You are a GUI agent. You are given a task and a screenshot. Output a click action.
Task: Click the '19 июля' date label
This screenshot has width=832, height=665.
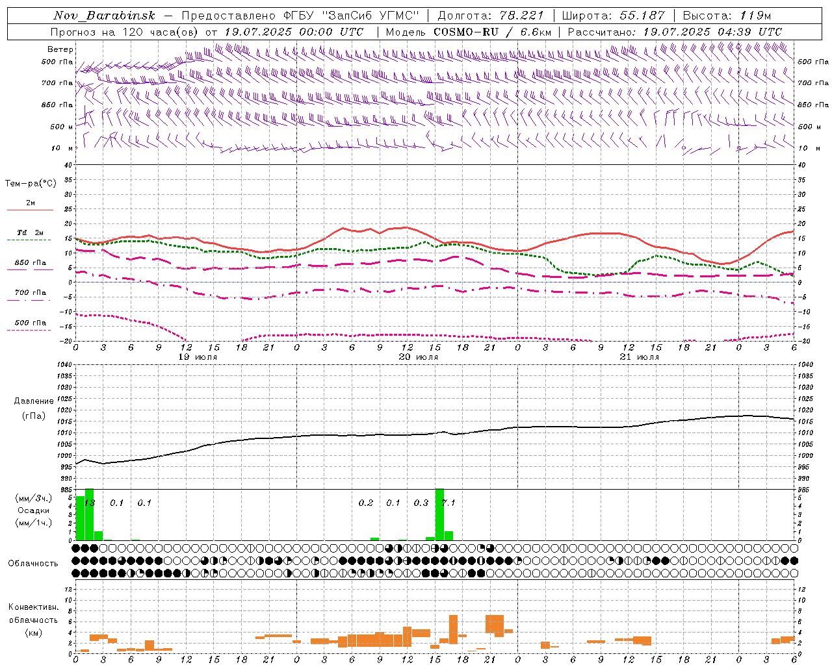tap(198, 357)
